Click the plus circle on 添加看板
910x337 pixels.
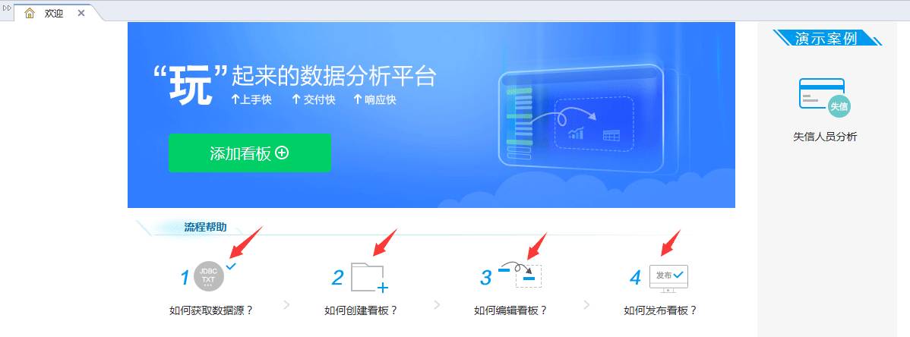[282, 153]
